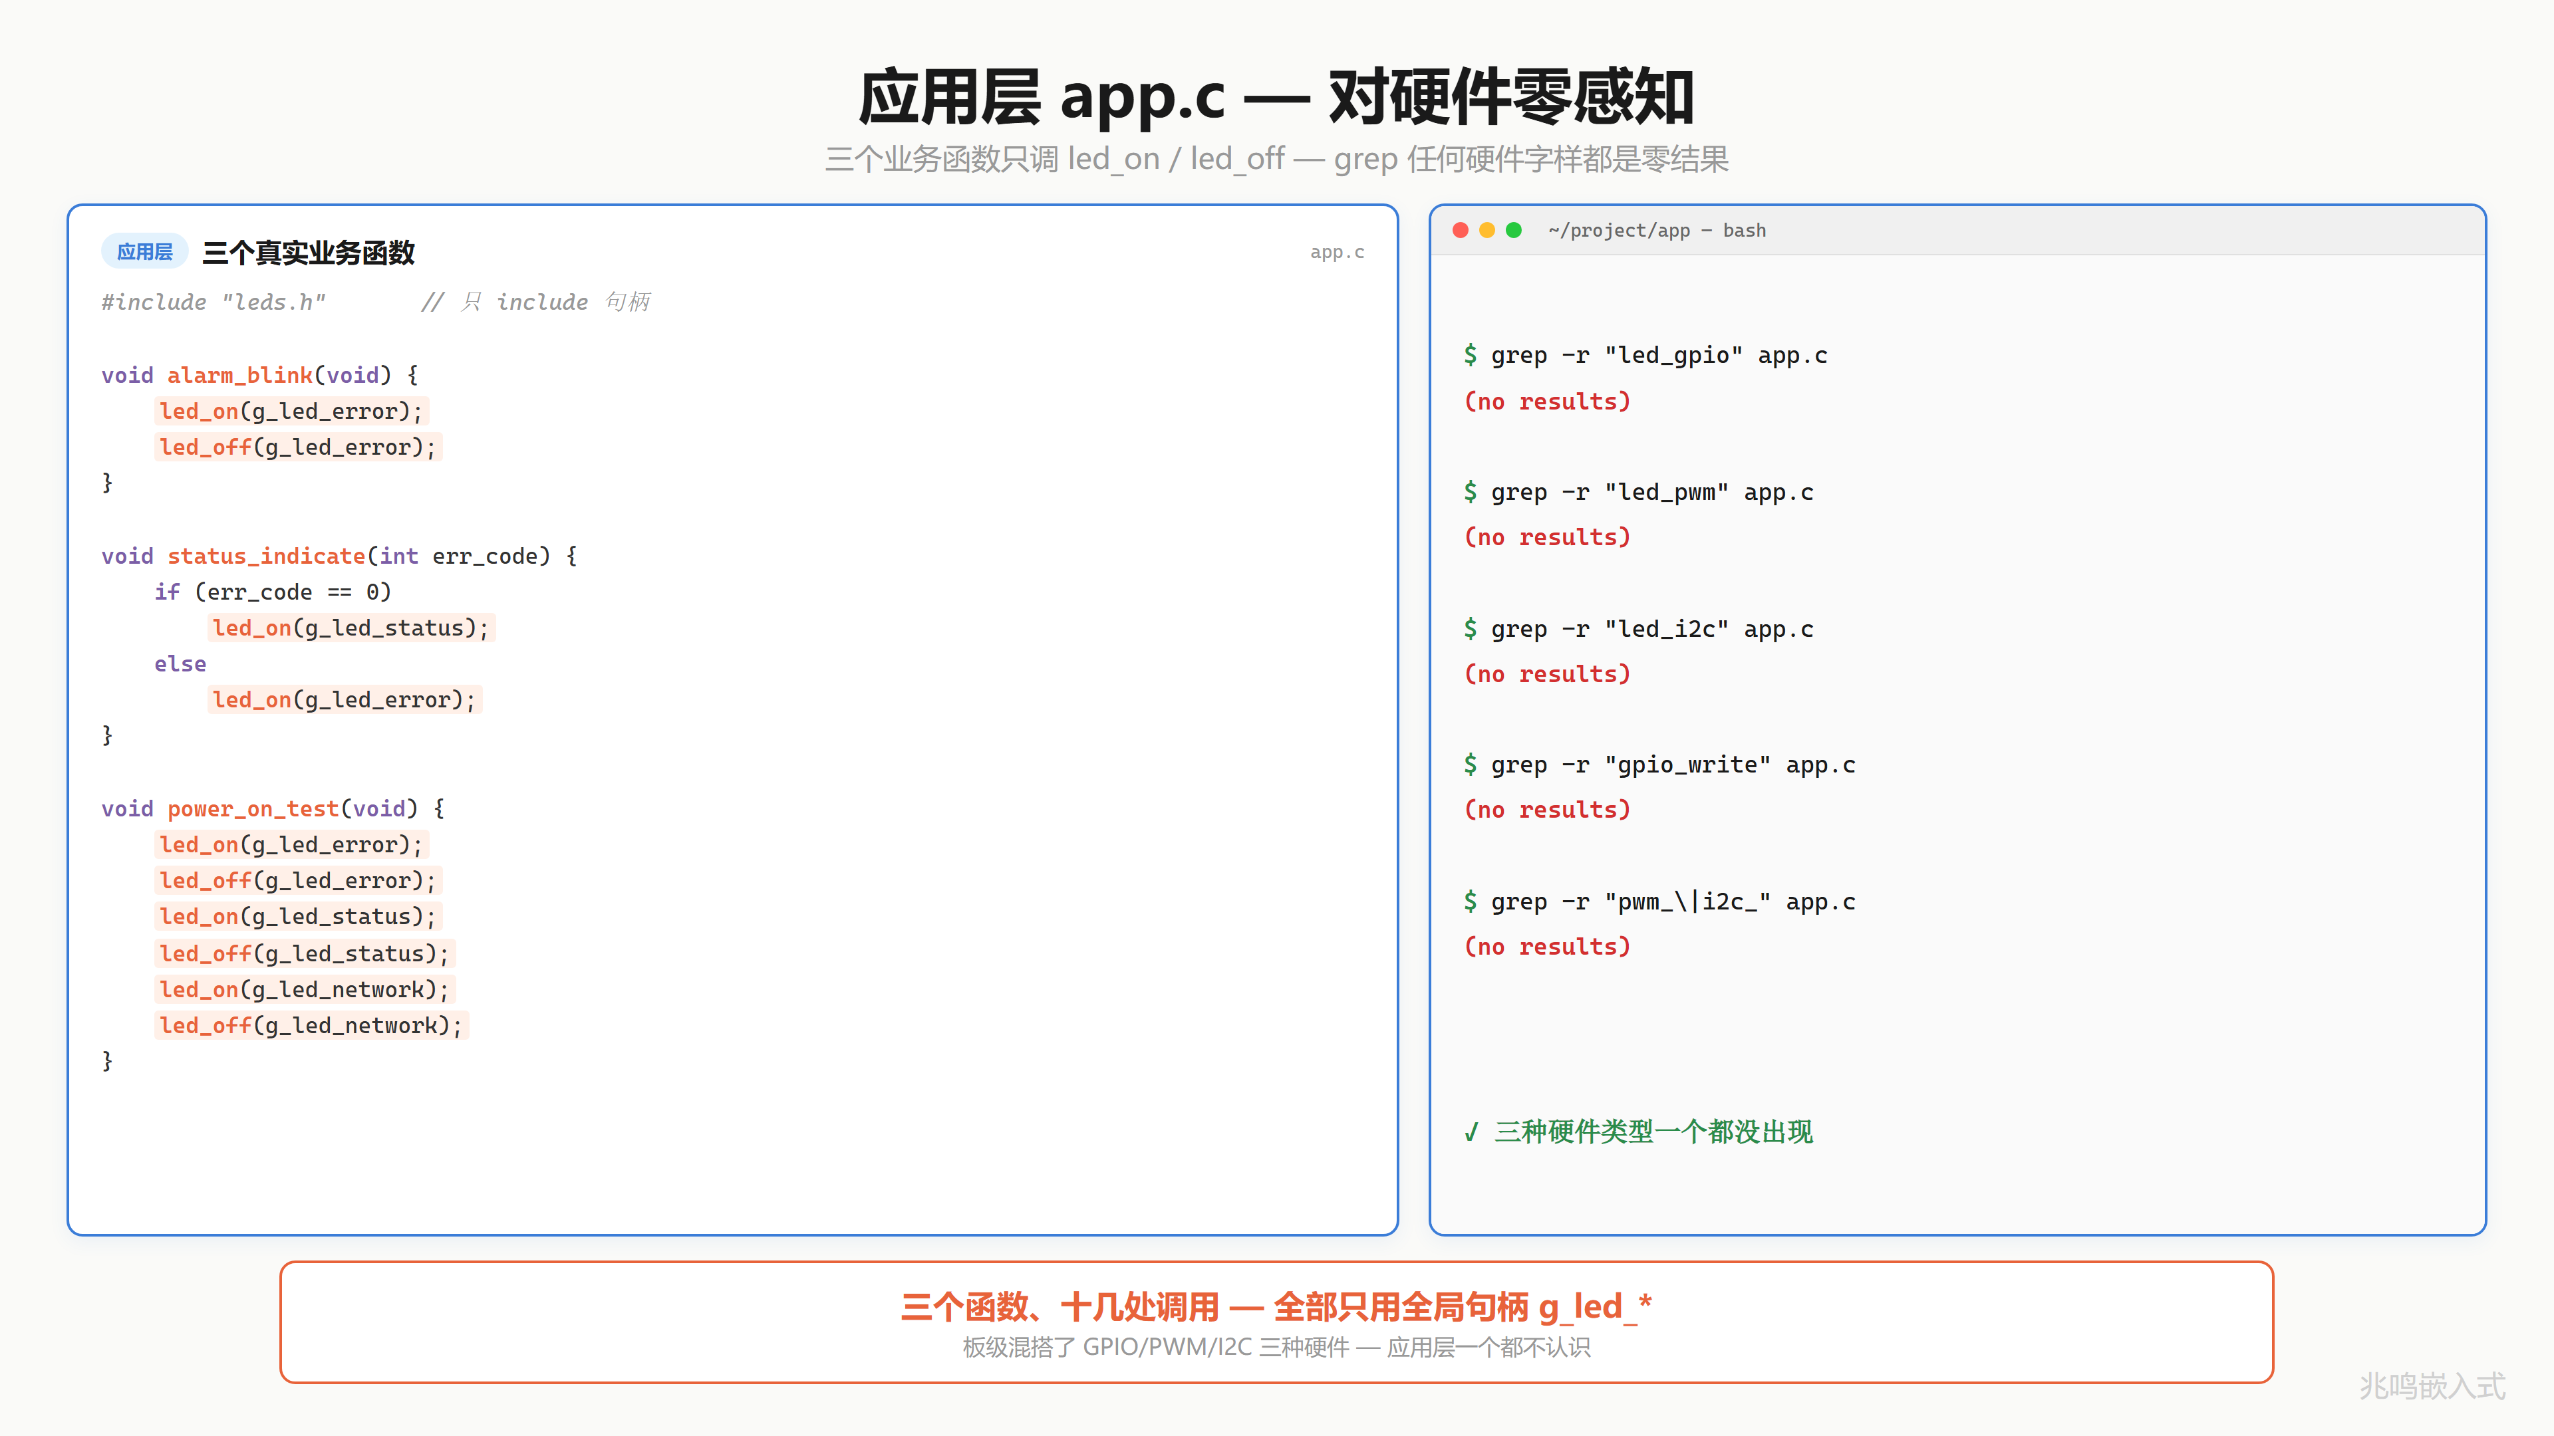Click '(no results)' under pwm_/i2c_ grep

point(1546,947)
